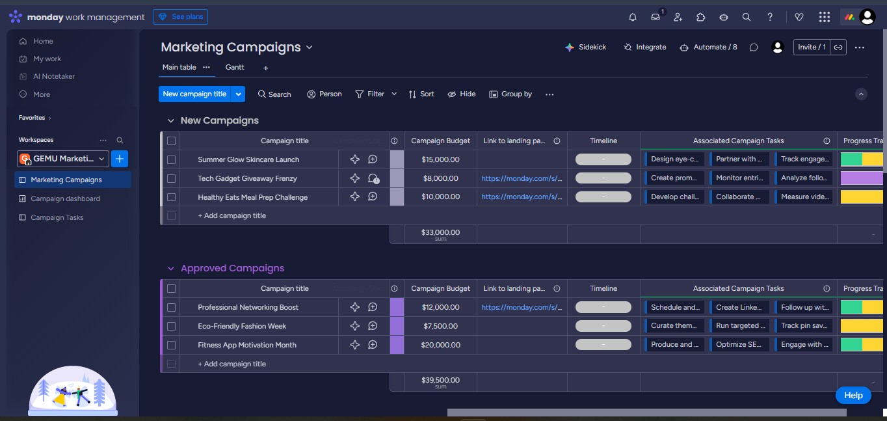Check the Summer Glow Skincare Launch row checkbox
Image resolution: width=887 pixels, height=421 pixels.
pyautogui.click(x=171, y=159)
